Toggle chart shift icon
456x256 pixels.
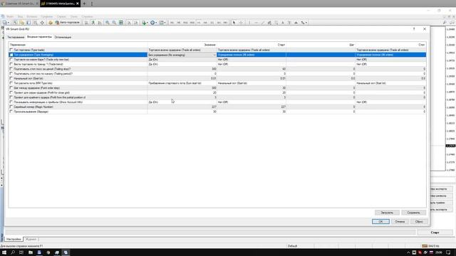tap(136, 23)
